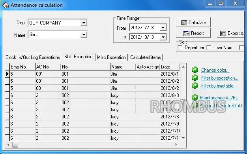Click Name cell Jim in first row

click(x=123, y=74)
